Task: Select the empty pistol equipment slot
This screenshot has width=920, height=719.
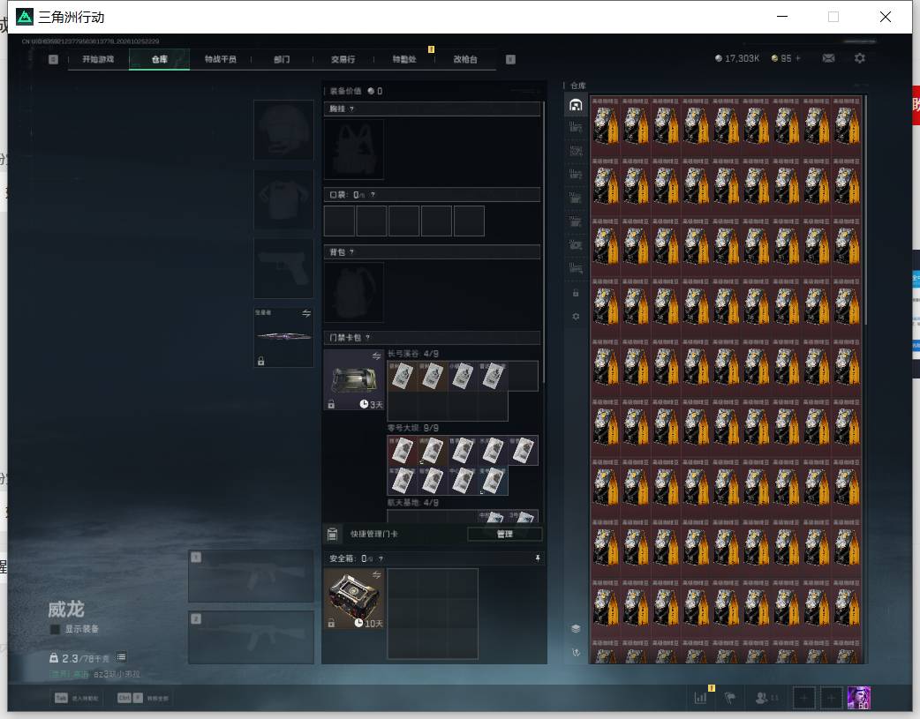Action: point(283,268)
